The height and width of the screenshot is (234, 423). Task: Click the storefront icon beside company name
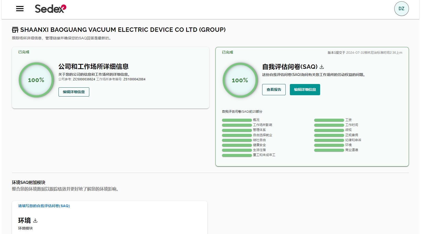(x=15, y=30)
